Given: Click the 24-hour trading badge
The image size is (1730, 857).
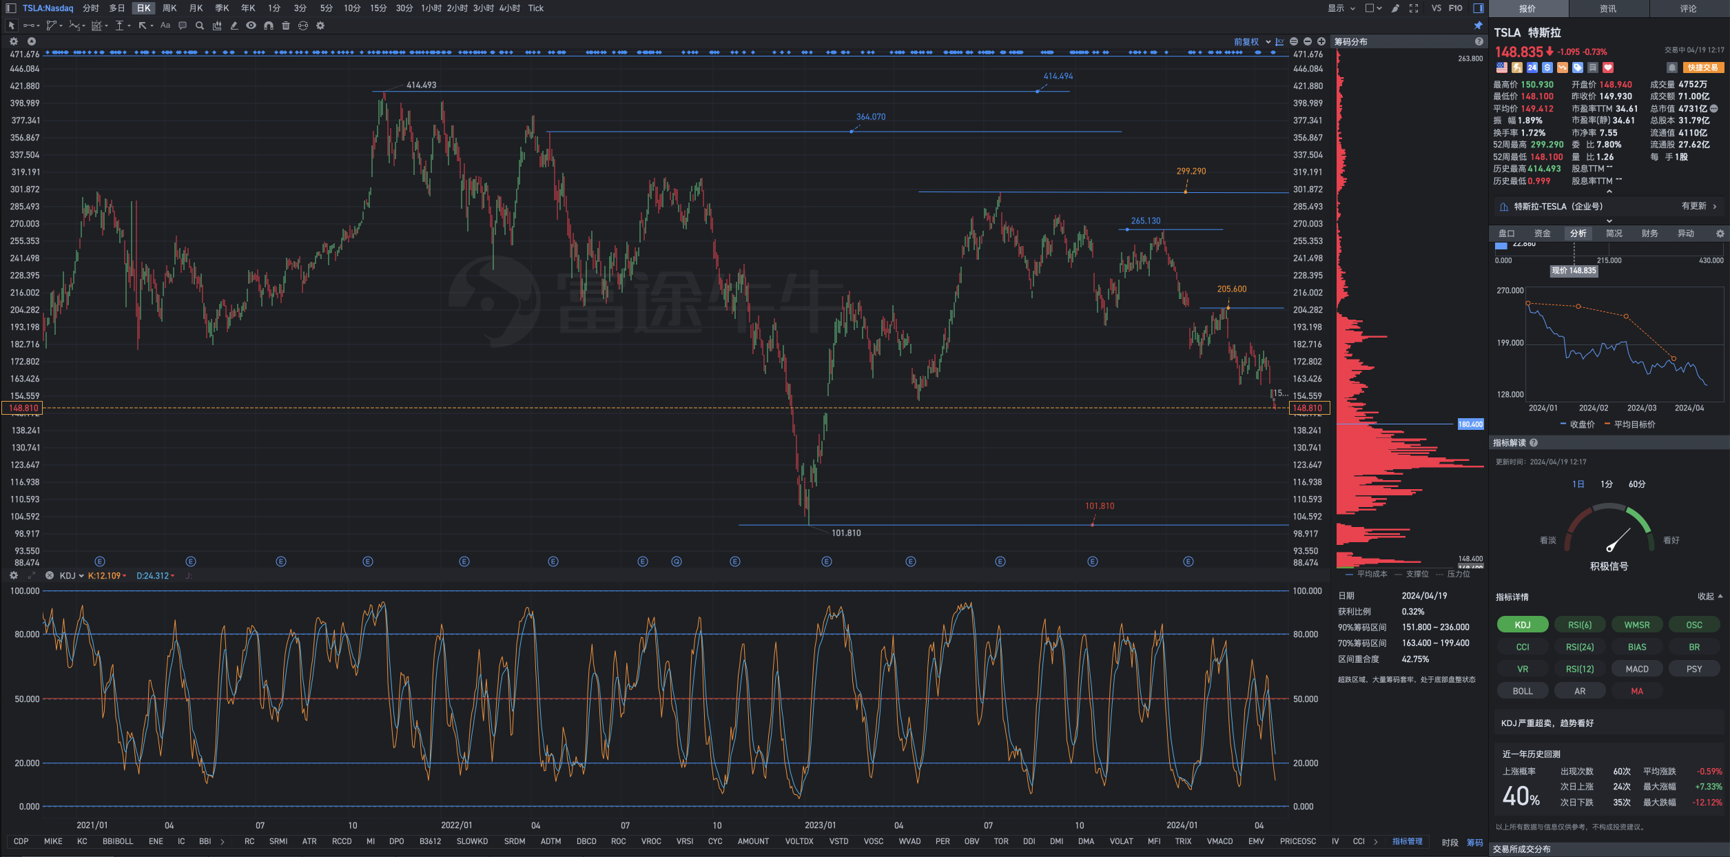Looking at the screenshot, I should click(1532, 68).
